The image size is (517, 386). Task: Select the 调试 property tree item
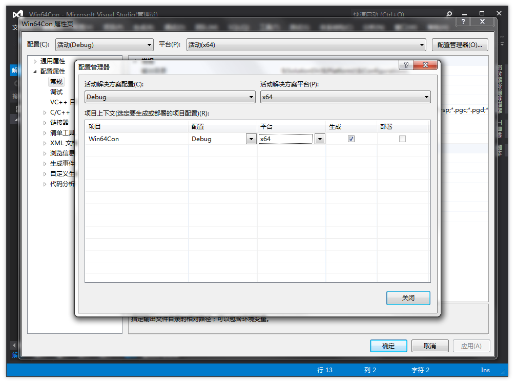[56, 92]
